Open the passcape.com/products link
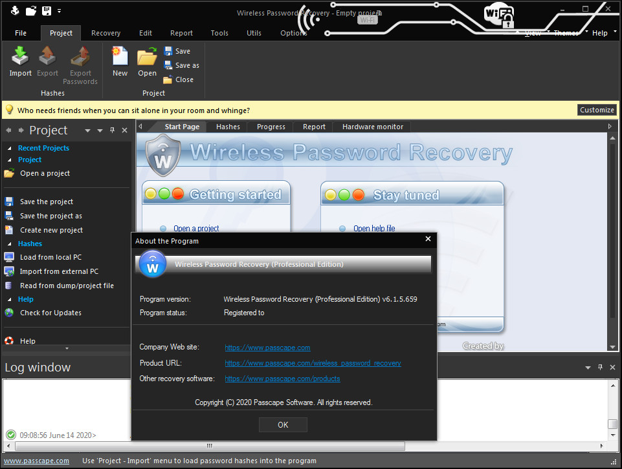 pos(282,379)
